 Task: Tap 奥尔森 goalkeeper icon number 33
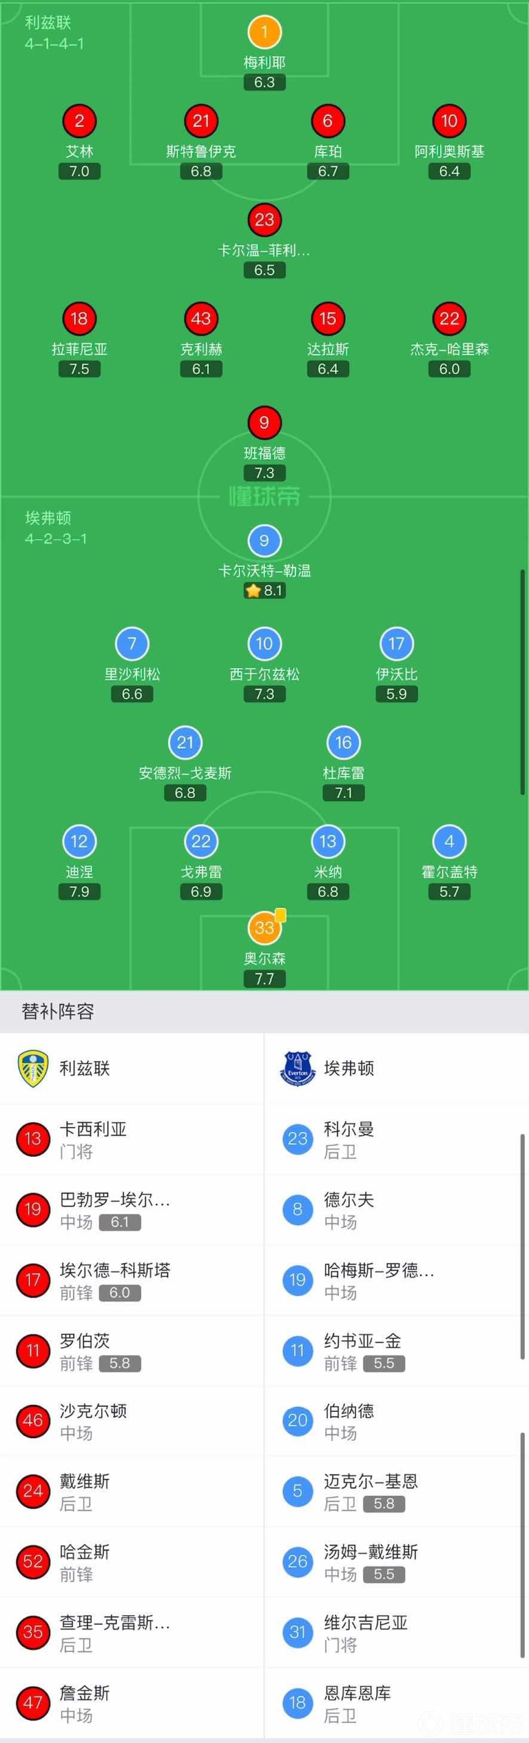pyautogui.click(x=264, y=927)
